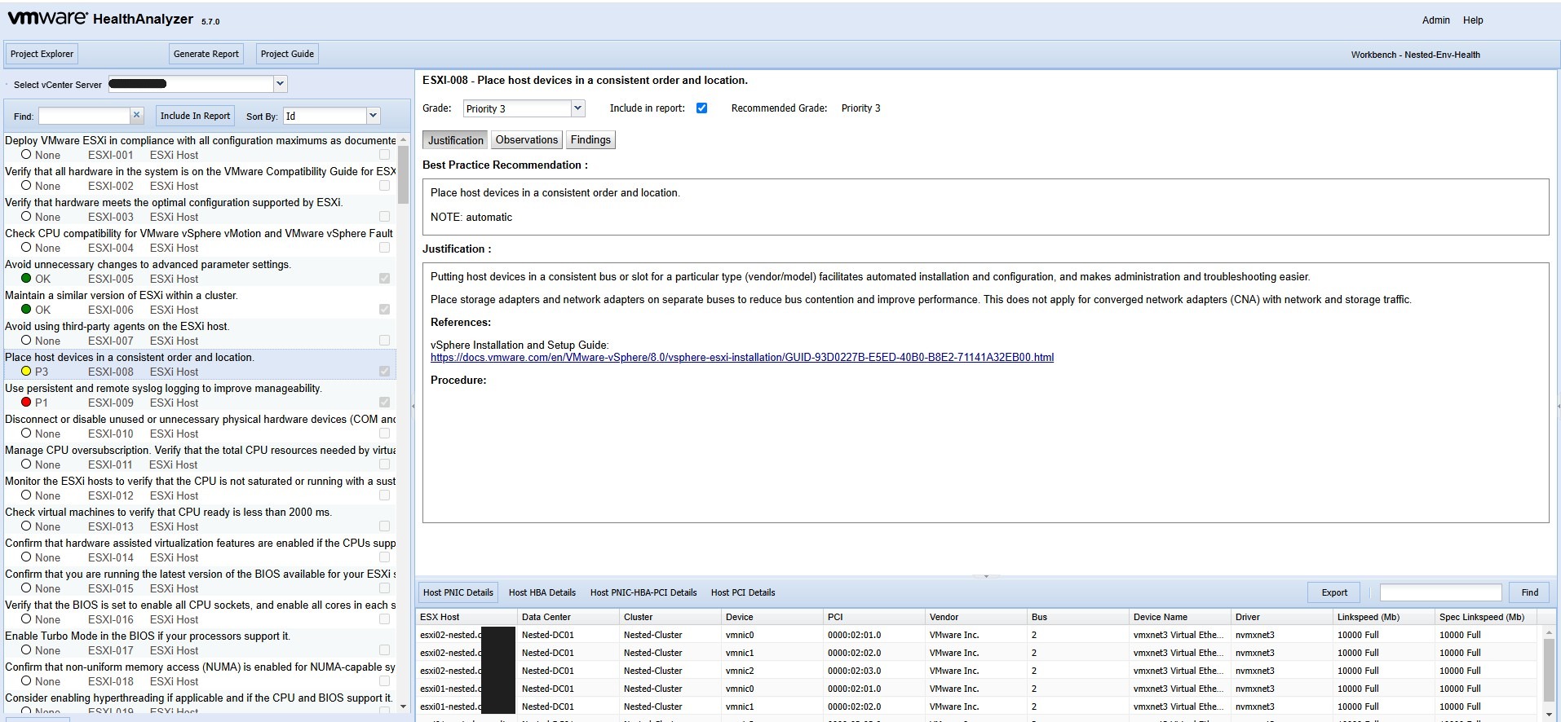The height and width of the screenshot is (722, 1561).
Task: Open the Select vCenter Server dropdown
Action: point(280,84)
